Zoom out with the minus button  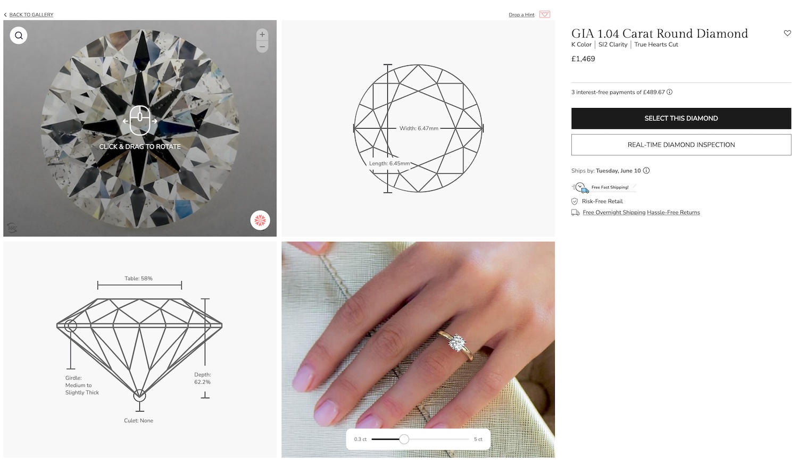(262, 47)
